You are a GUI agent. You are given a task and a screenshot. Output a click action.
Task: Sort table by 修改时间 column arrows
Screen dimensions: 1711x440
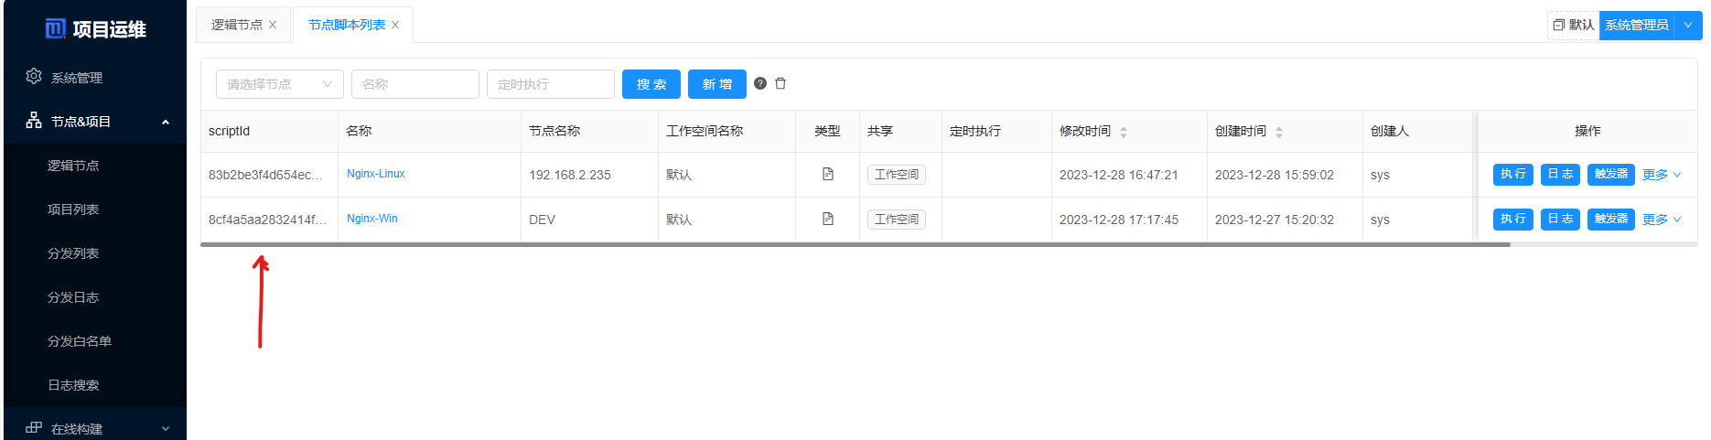pyautogui.click(x=1124, y=132)
